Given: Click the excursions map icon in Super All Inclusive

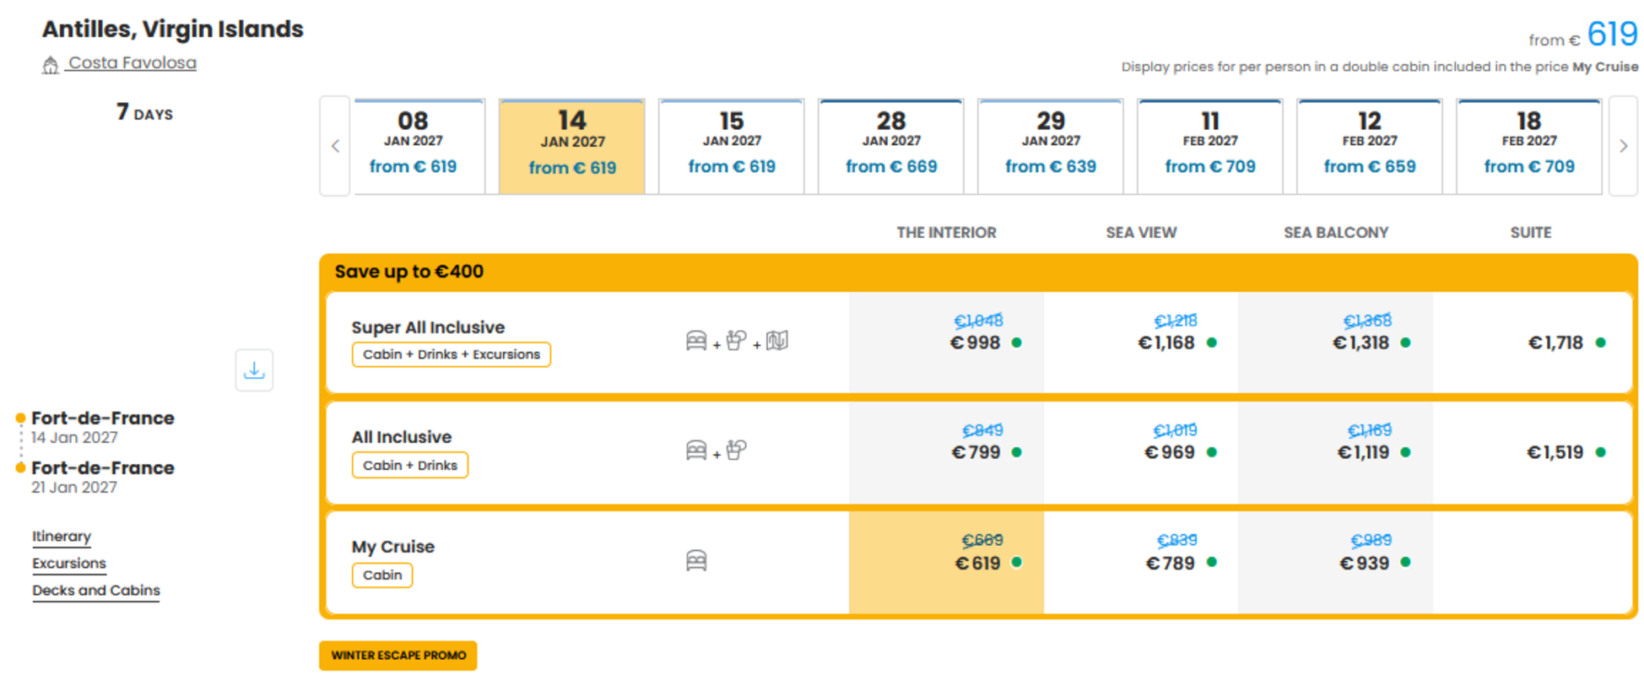Looking at the screenshot, I should [777, 341].
